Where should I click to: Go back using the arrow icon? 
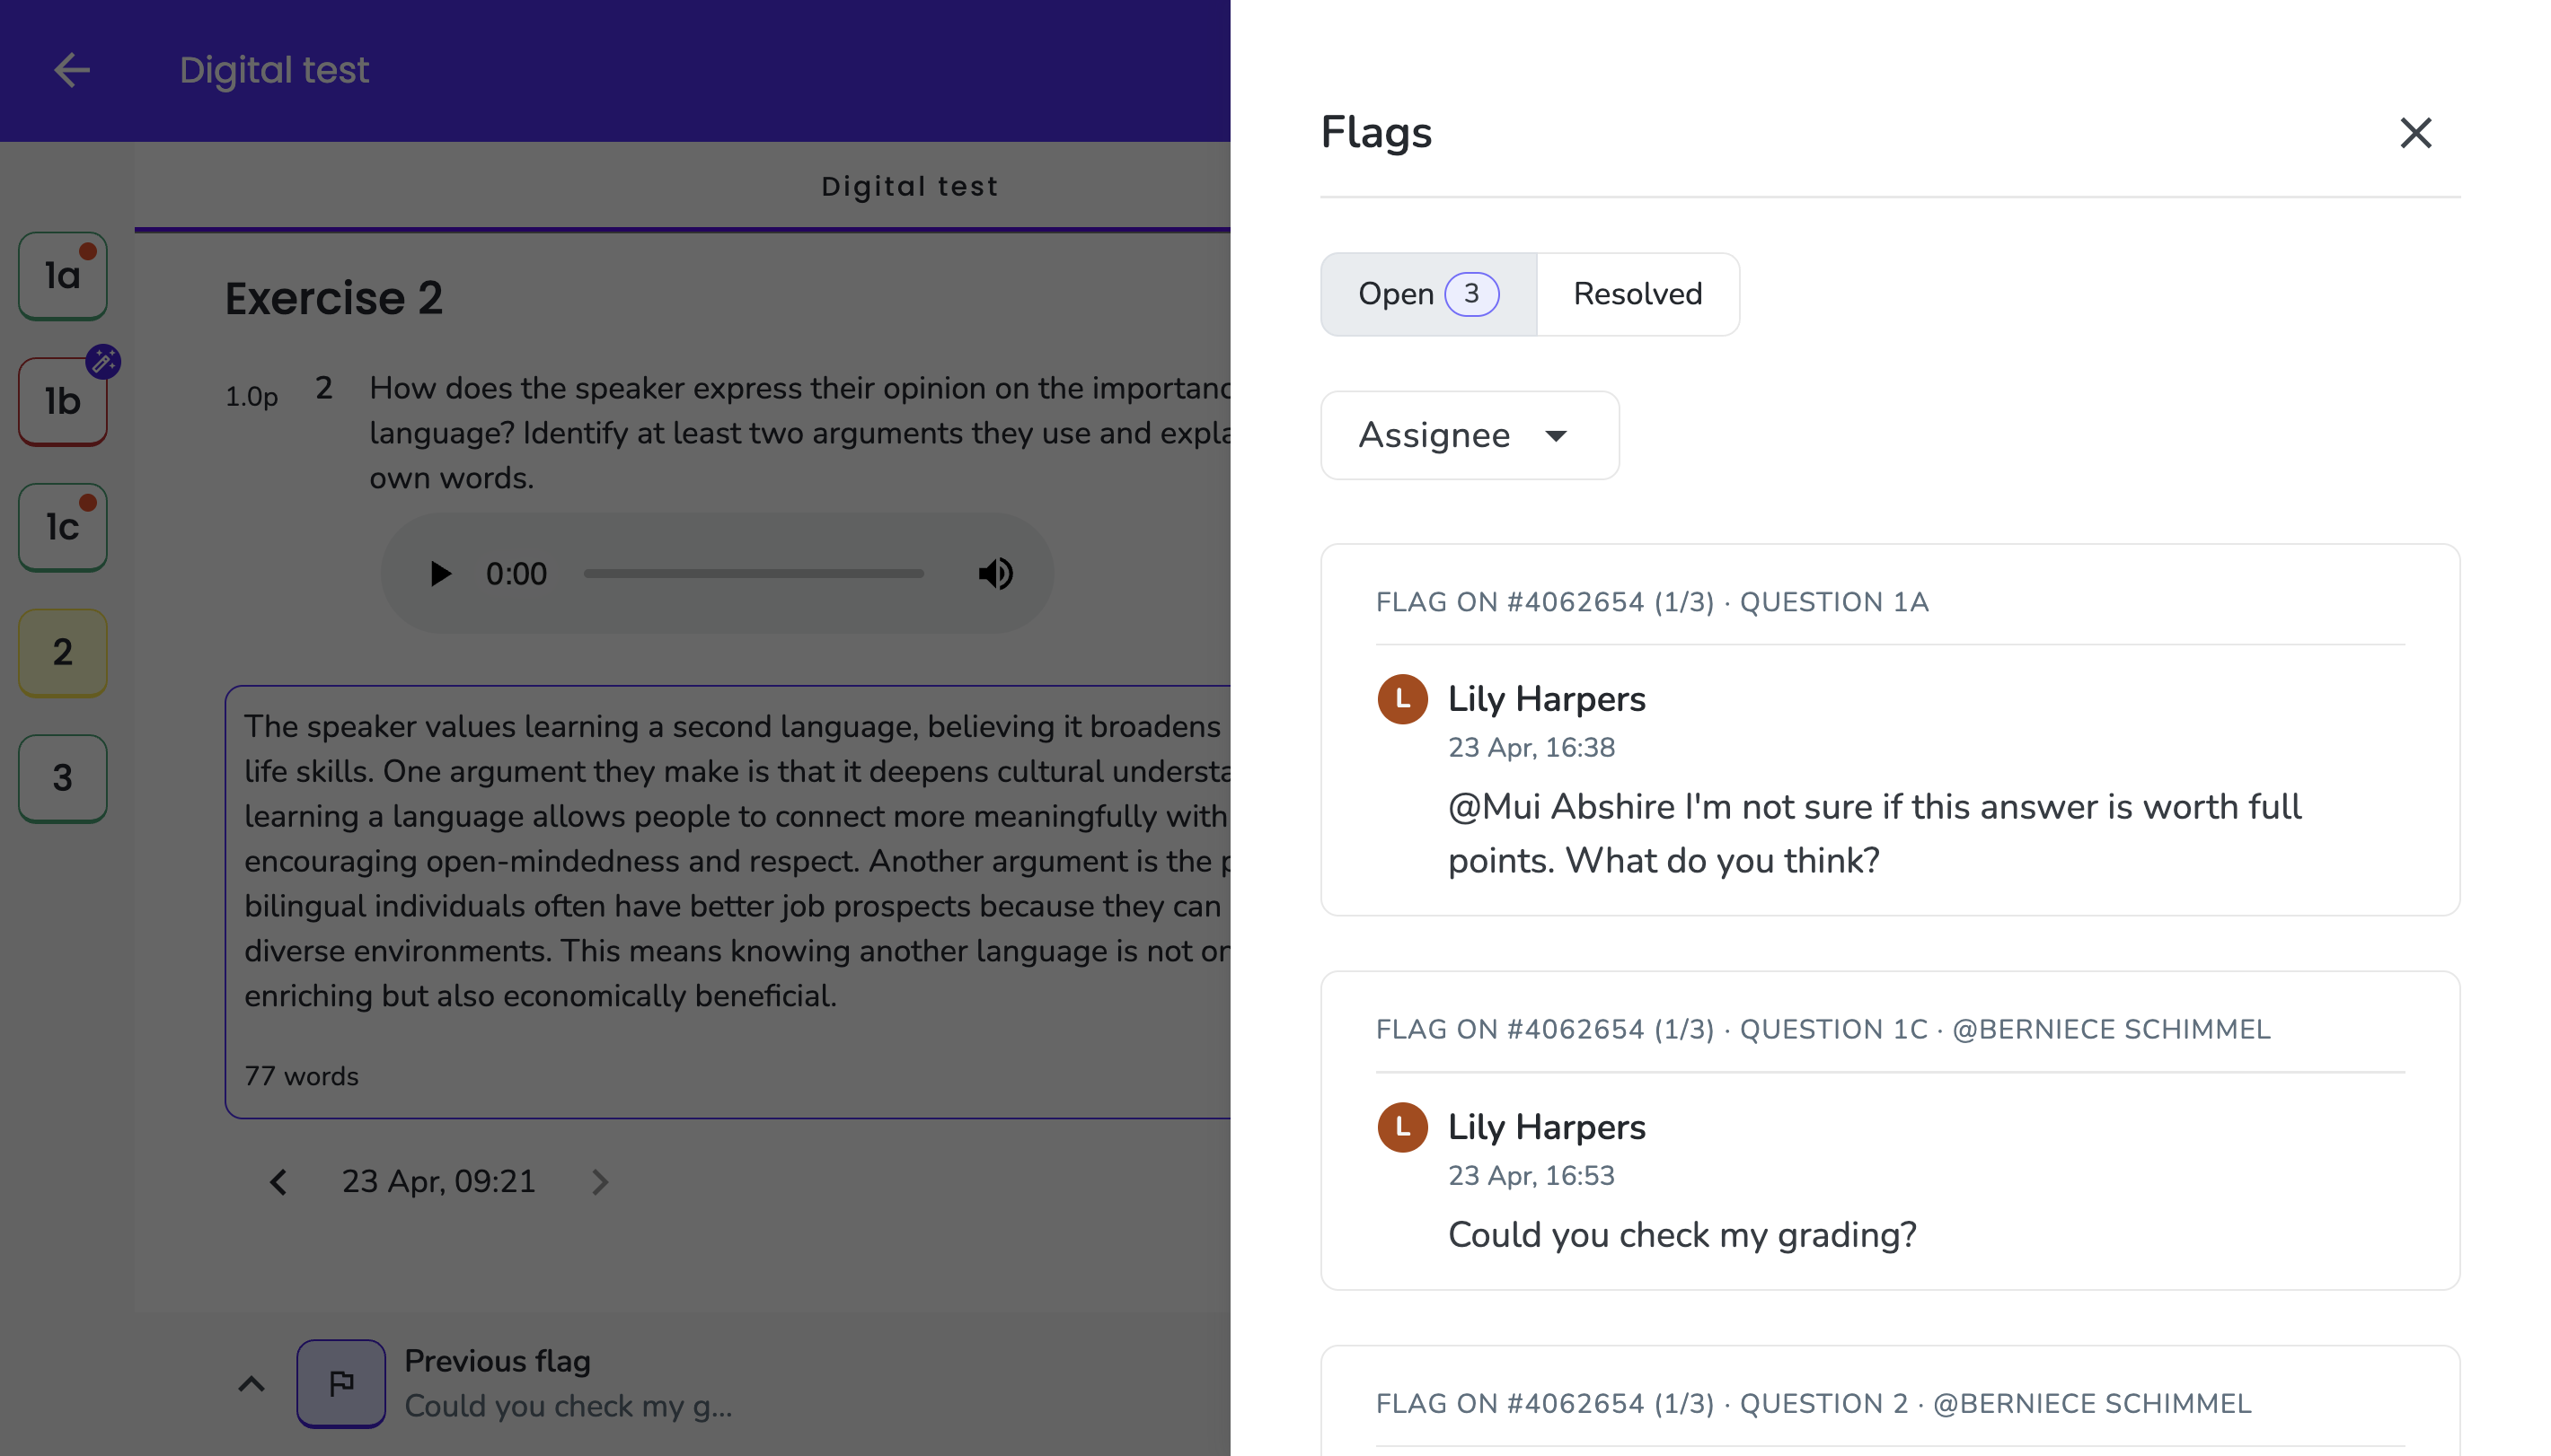click(72, 70)
